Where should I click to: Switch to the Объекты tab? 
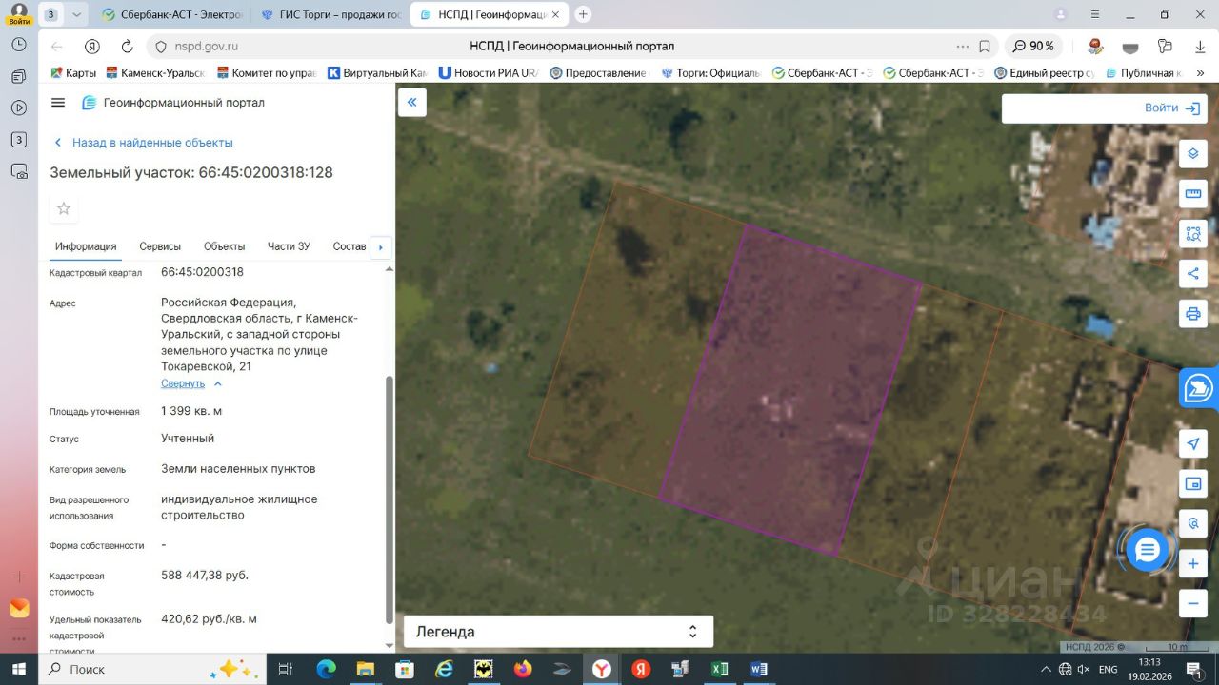point(224,246)
